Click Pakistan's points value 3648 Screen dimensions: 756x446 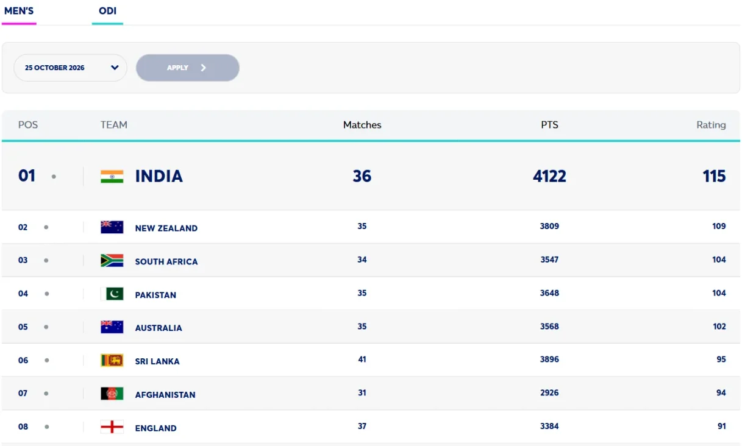[x=549, y=293]
